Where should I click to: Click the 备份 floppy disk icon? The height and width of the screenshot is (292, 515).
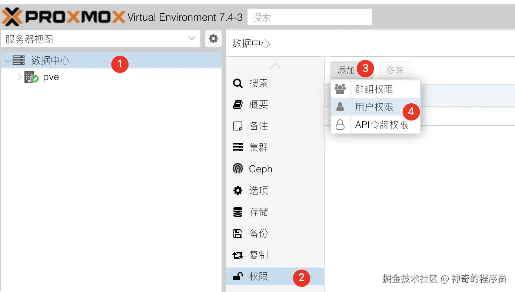tap(237, 233)
